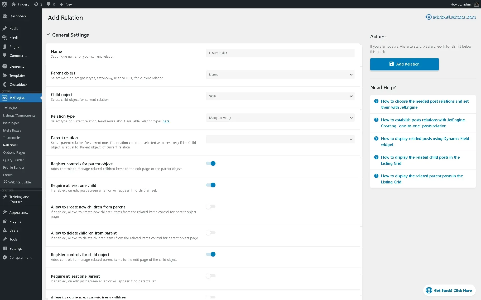Enable Allow to delete children from parent
481x300 pixels.
pyautogui.click(x=211, y=233)
